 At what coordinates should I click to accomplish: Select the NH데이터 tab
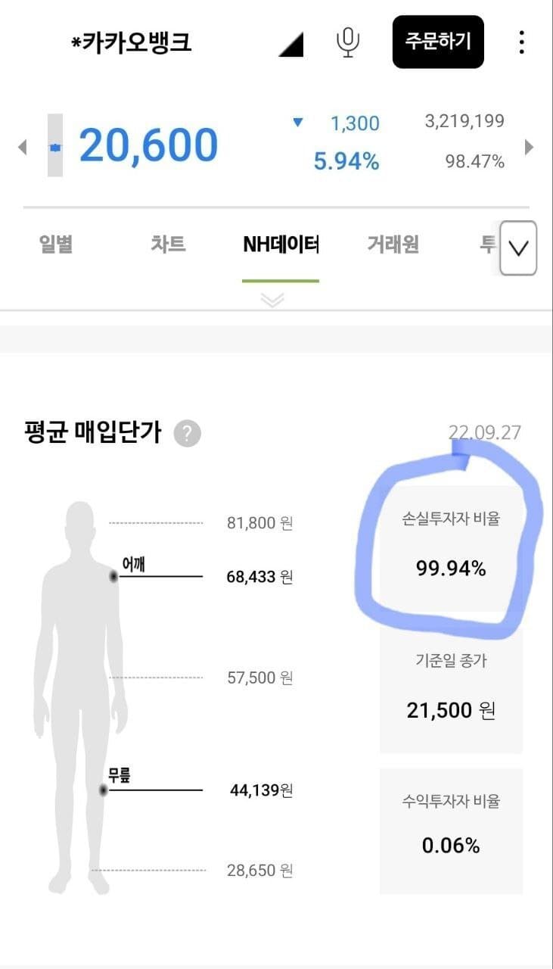[x=281, y=245]
